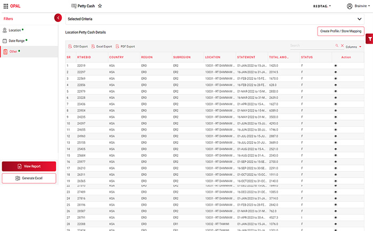373x231 pixels.
Task: Sort by the RTWEBID column header
Action: (84, 57)
